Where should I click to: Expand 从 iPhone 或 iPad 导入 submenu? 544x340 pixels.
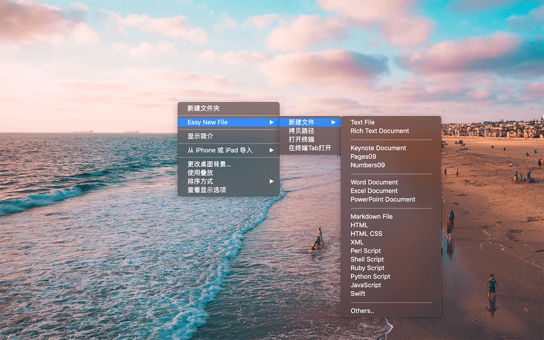271,150
